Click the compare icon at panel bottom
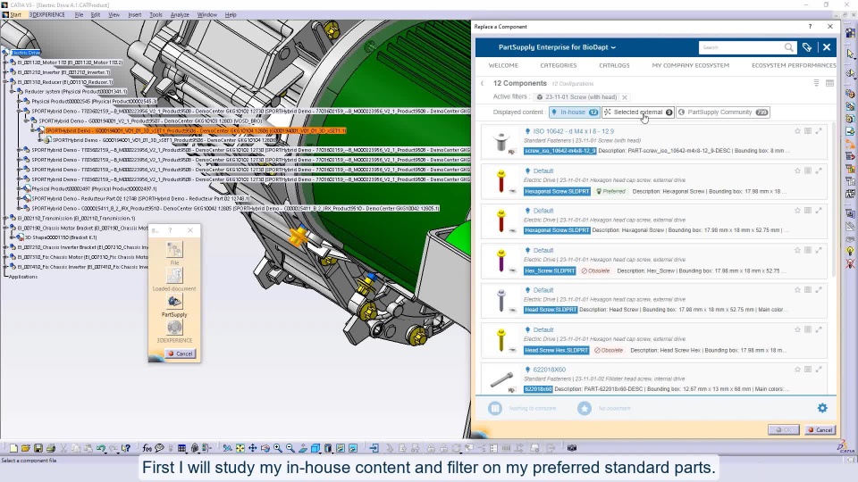858x482 pixels. point(494,408)
